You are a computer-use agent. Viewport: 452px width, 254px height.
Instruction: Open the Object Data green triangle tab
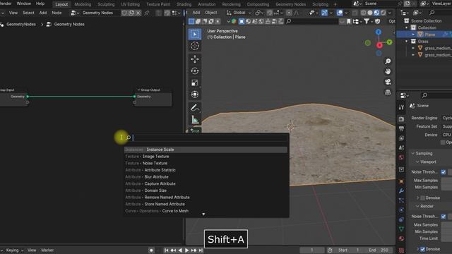click(401, 229)
